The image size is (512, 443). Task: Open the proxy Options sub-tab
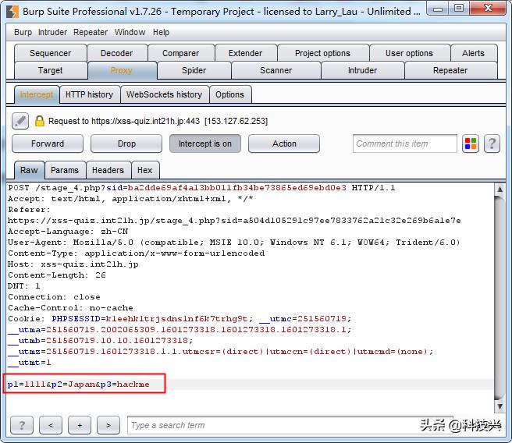230,94
